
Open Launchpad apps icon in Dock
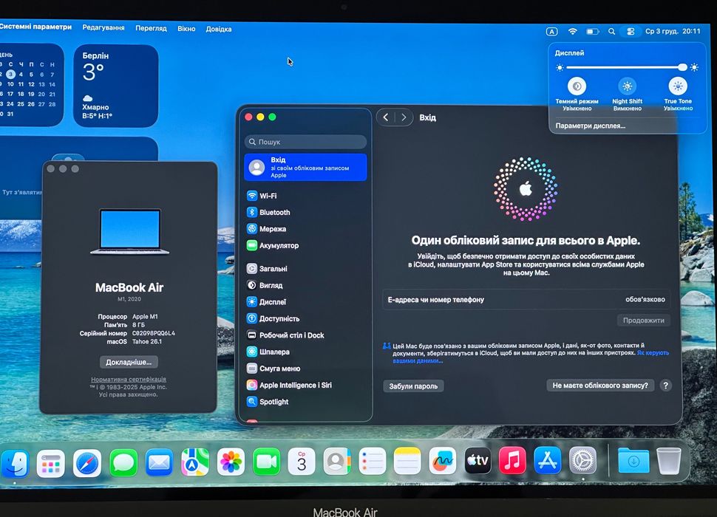click(51, 463)
